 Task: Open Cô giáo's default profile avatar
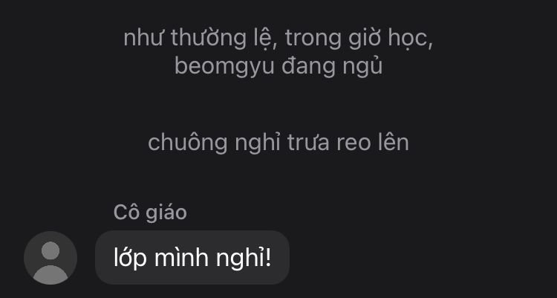click(x=51, y=258)
